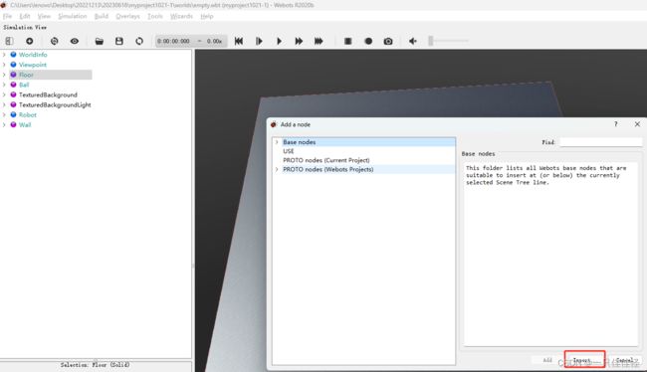The image size is (647, 372).
Task: Start recording a movie
Action: point(368,41)
